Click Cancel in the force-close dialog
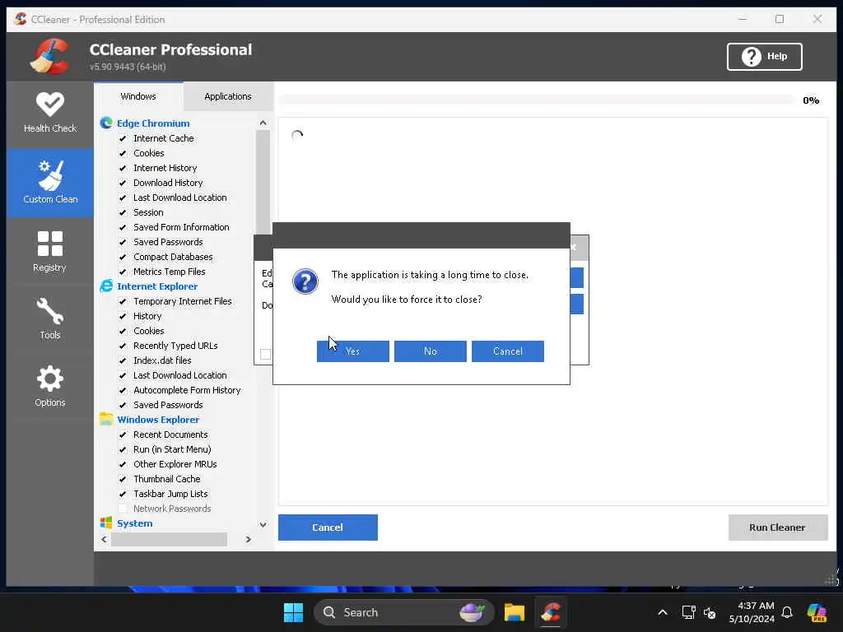 pos(507,351)
